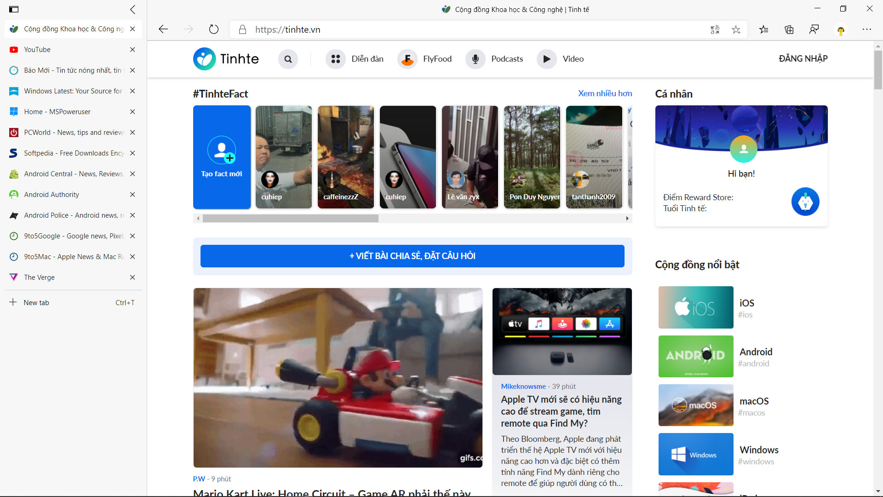883x497 pixels.
Task: Open the site search magnifier icon
Action: coord(288,59)
